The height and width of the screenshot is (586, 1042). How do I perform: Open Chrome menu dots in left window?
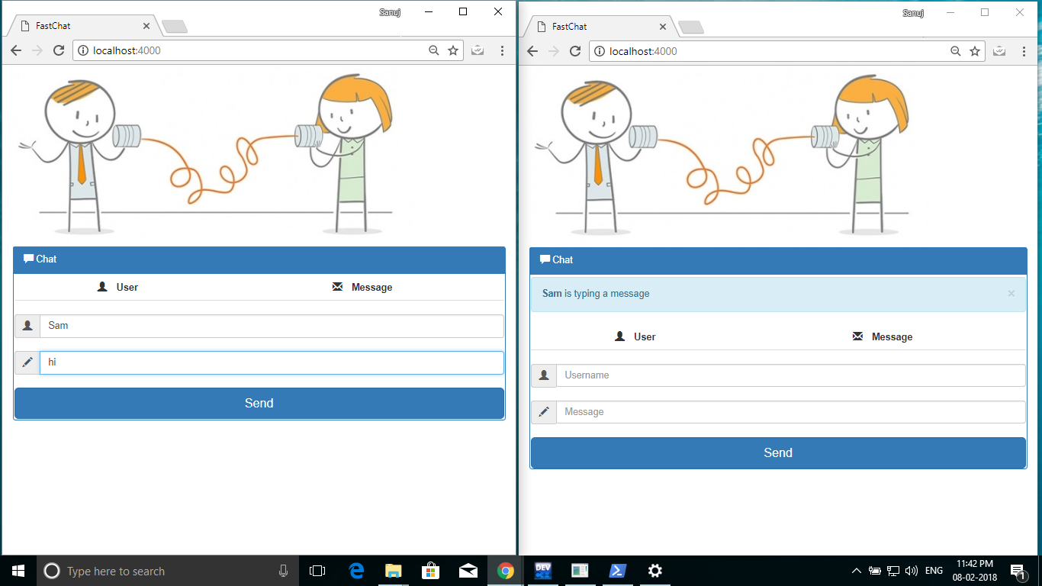pyautogui.click(x=502, y=50)
